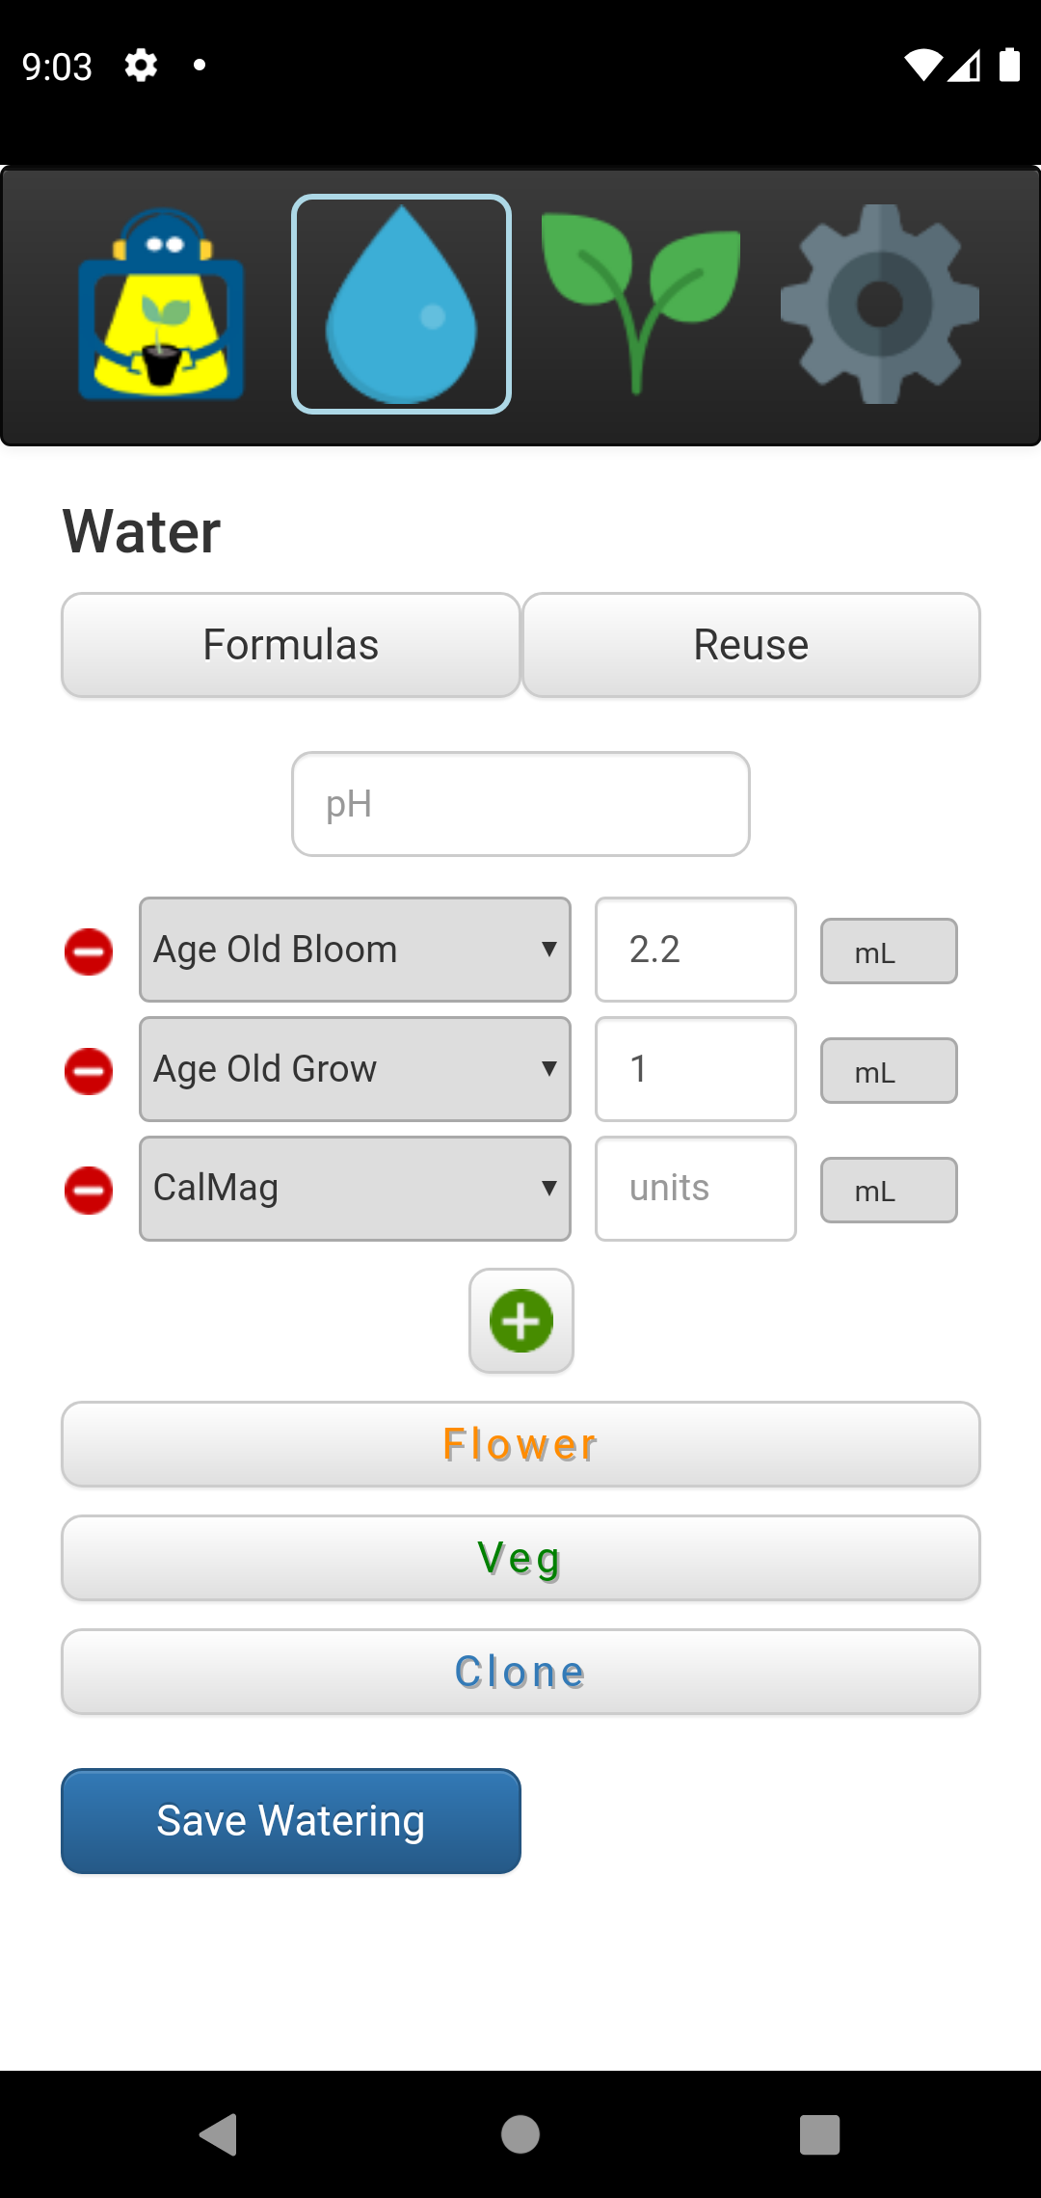Image resolution: width=1041 pixels, height=2198 pixels.
Task: Select the Flower stage button
Action: click(520, 1444)
